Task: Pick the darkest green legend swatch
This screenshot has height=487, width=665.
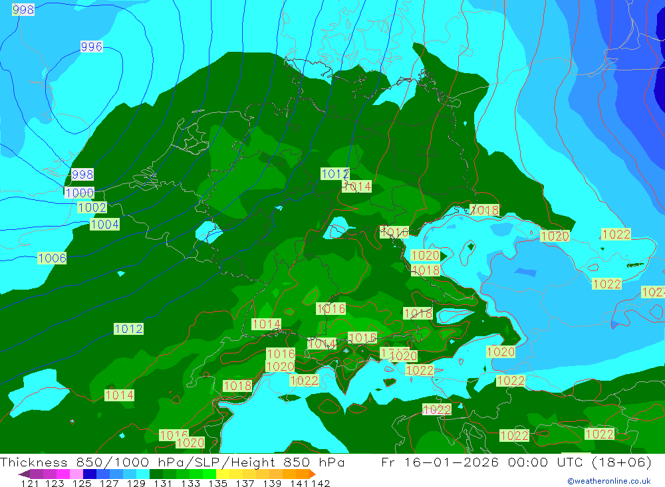Action: tap(156, 474)
